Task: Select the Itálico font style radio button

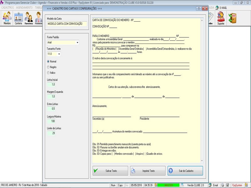Action: point(48,73)
